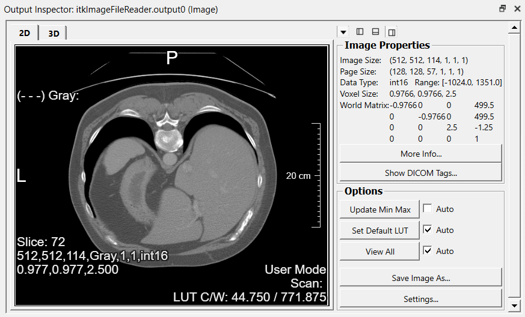525x317 pixels.
Task: Switch to the 3D tab
Action: pyautogui.click(x=54, y=34)
